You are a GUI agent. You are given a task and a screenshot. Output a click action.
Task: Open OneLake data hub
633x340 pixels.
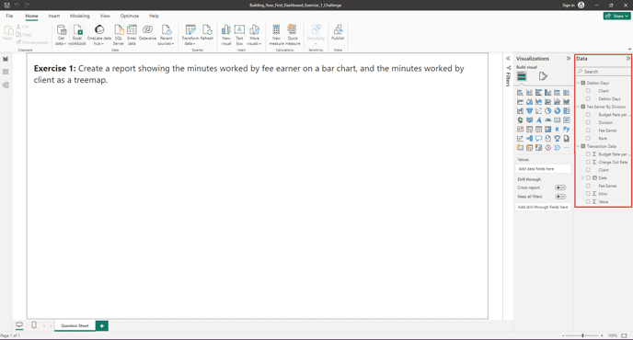(x=99, y=35)
